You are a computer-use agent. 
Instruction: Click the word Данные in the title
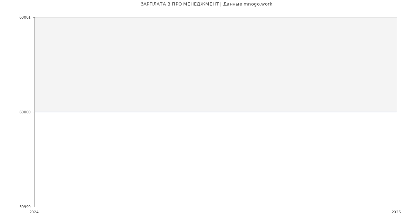click(233, 4)
